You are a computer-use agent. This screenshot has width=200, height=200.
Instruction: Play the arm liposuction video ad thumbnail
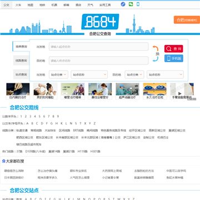[x=182, y=91]
